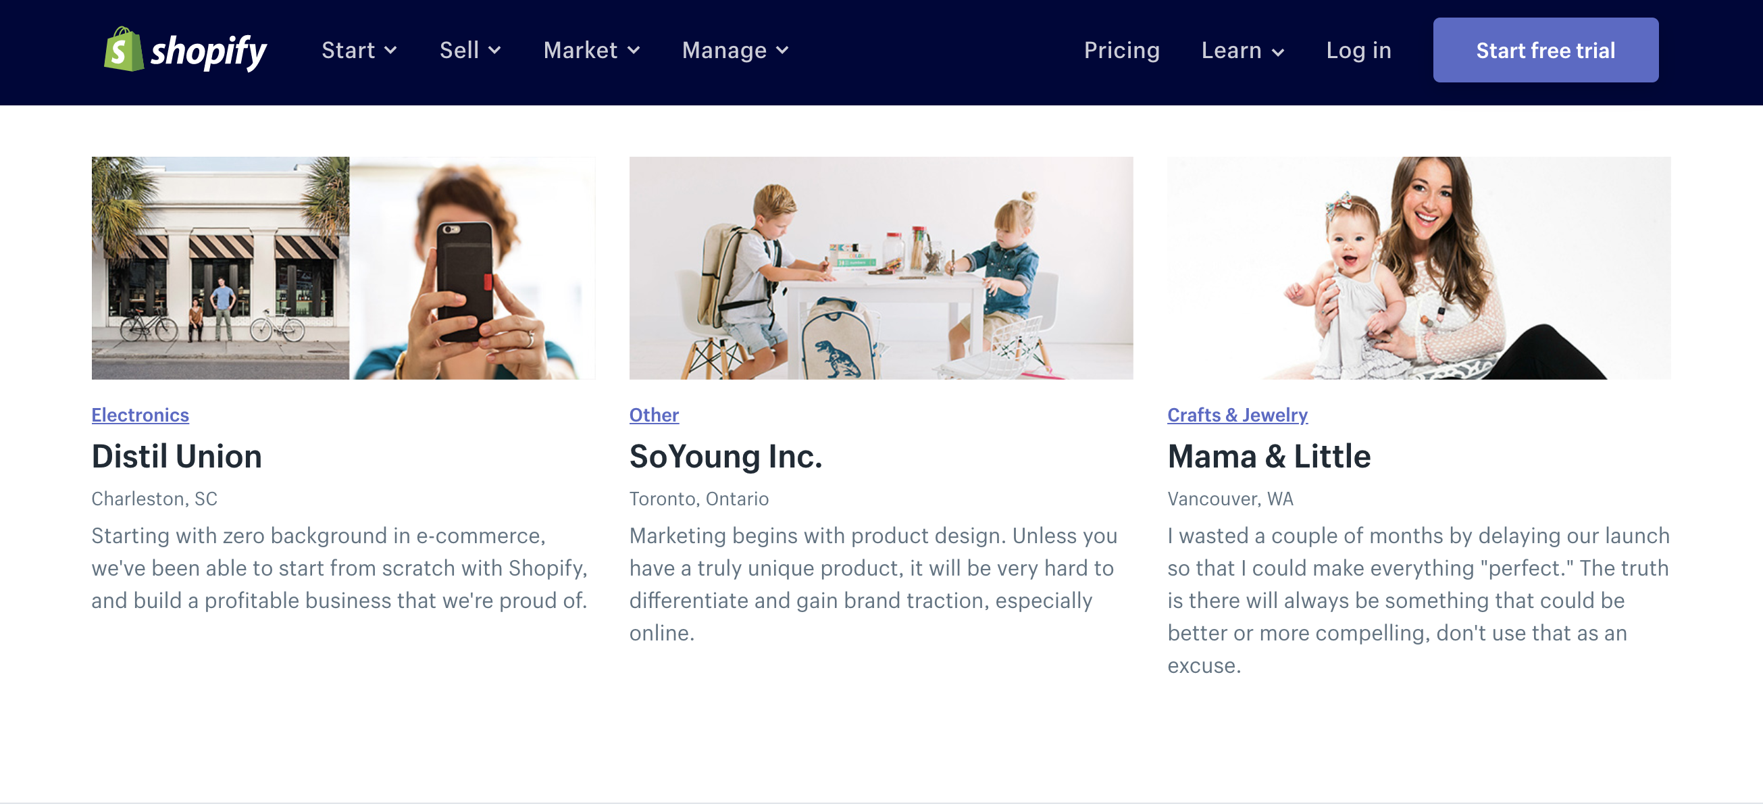
Task: Click the Toronto, Ontario location text
Action: [x=698, y=499]
